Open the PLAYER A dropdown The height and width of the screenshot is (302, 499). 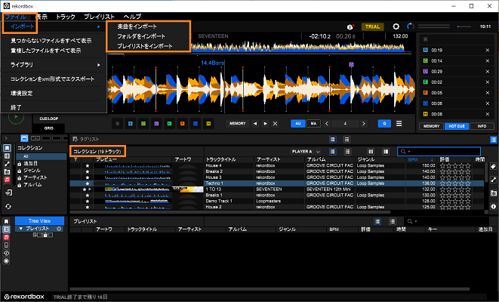(306, 152)
